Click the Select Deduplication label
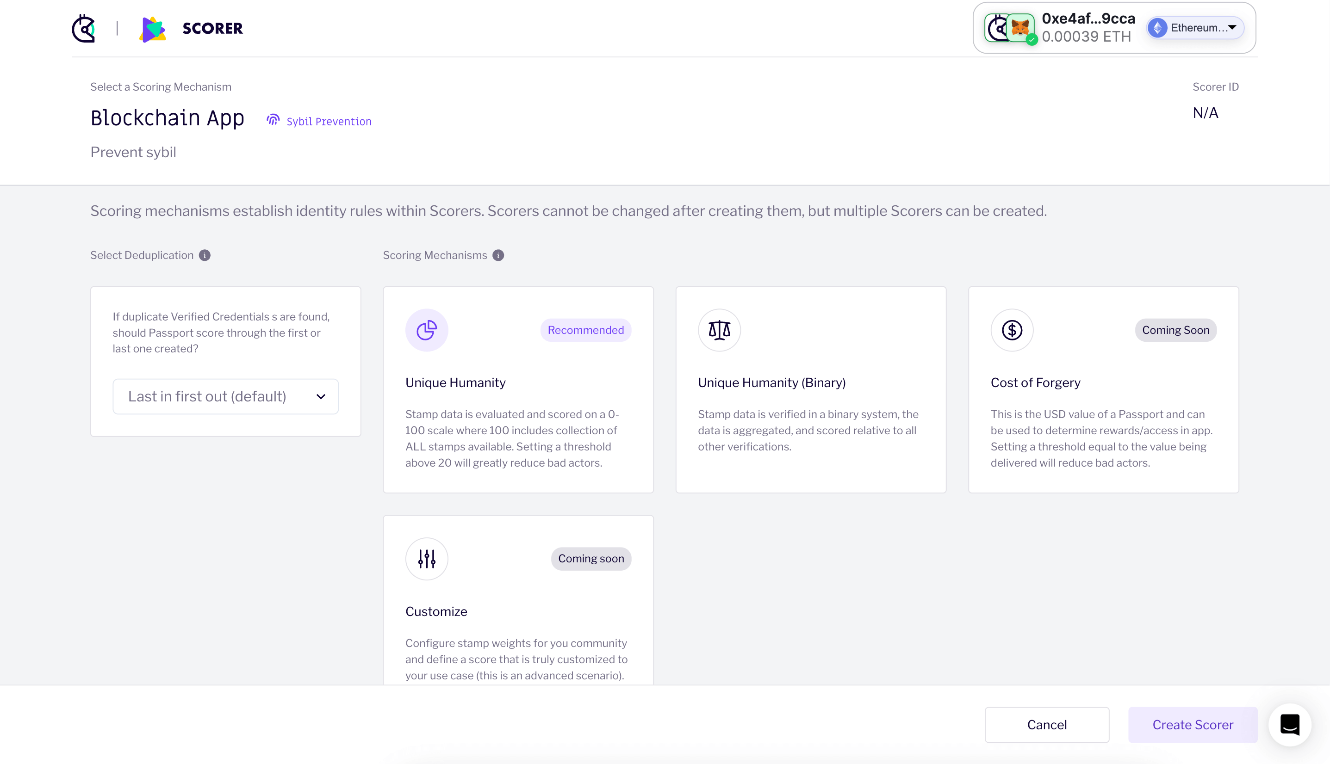Screen dimensions: 1330x764 tap(142, 255)
